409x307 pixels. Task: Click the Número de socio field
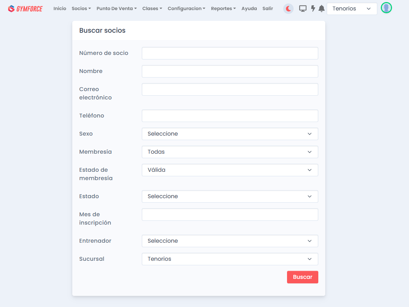[230, 53]
